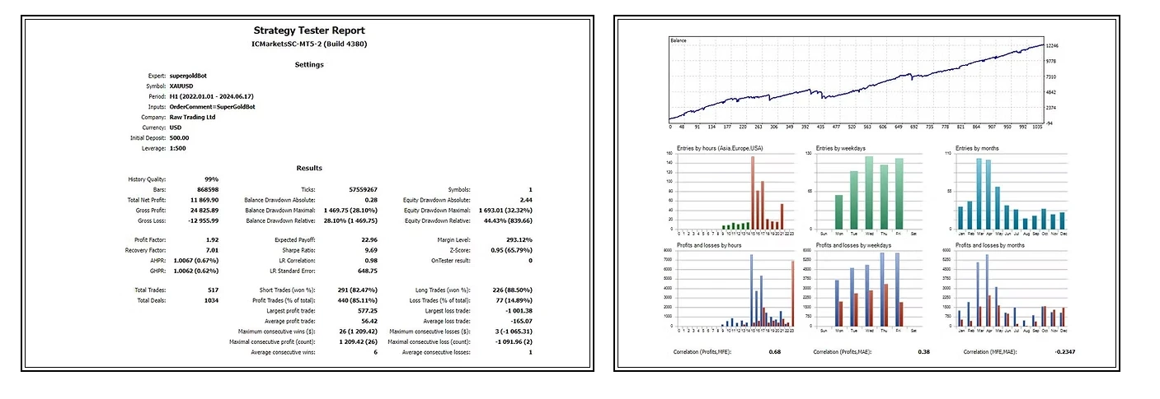
Task: Select the supergoldBot expert name
Action: [182, 76]
